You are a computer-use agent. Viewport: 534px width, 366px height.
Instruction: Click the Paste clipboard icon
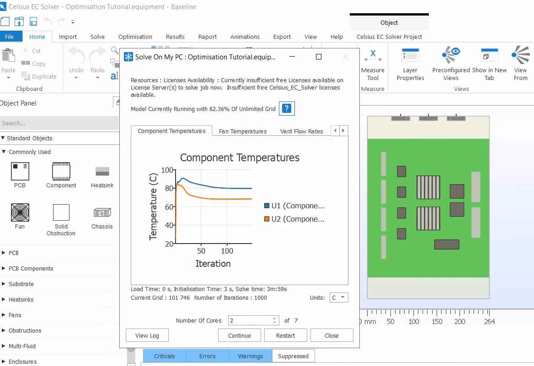[x=8, y=55]
